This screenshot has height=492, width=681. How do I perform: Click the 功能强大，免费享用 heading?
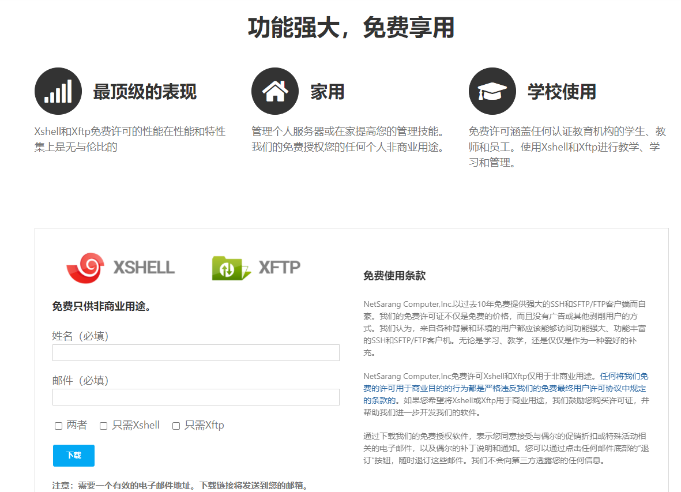pos(351,27)
